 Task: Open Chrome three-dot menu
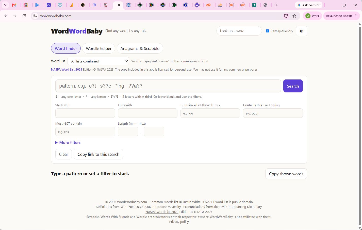356,16
